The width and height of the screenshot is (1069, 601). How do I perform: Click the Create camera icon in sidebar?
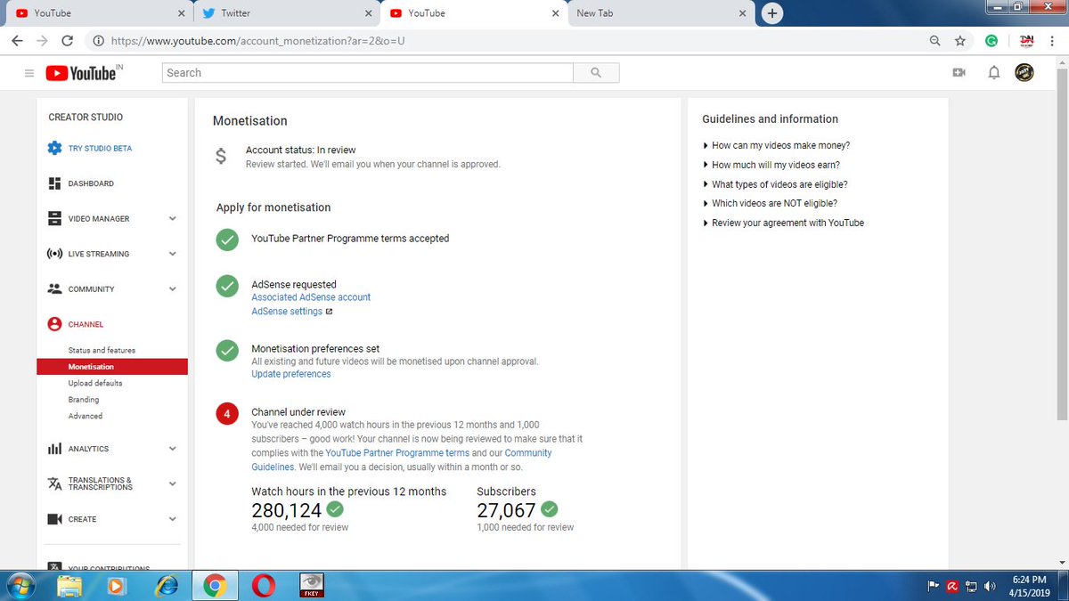pos(54,519)
